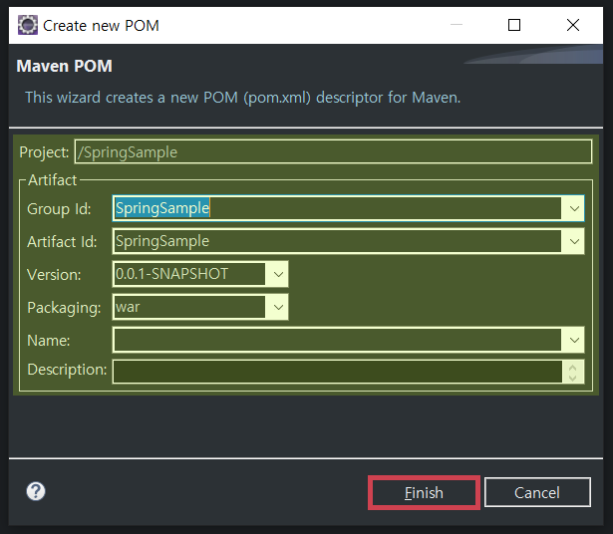Click the Version: label
Viewport: 613px width, 534px height.
pos(54,275)
